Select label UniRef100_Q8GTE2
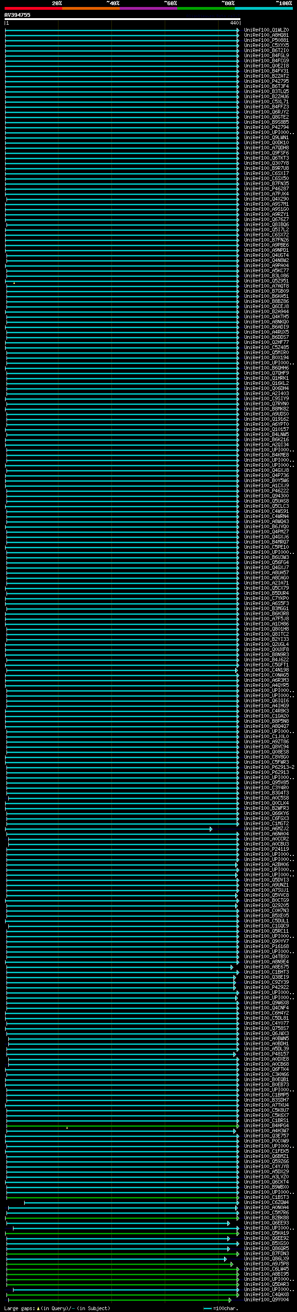297x1312 pixels. click(266, 117)
